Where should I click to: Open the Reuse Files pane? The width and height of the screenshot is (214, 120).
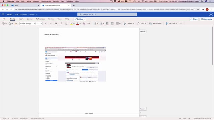[155, 24]
